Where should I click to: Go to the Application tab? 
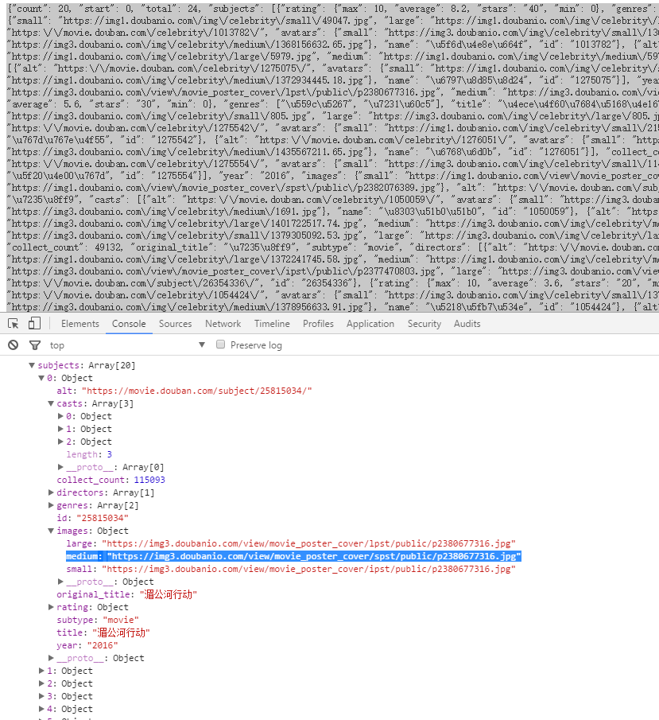(x=370, y=324)
